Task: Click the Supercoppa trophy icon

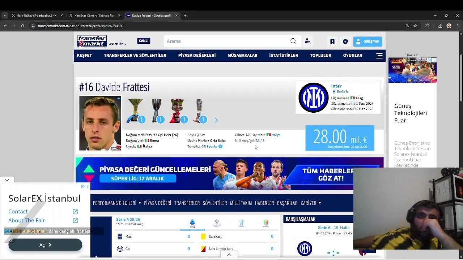Action: (178, 111)
